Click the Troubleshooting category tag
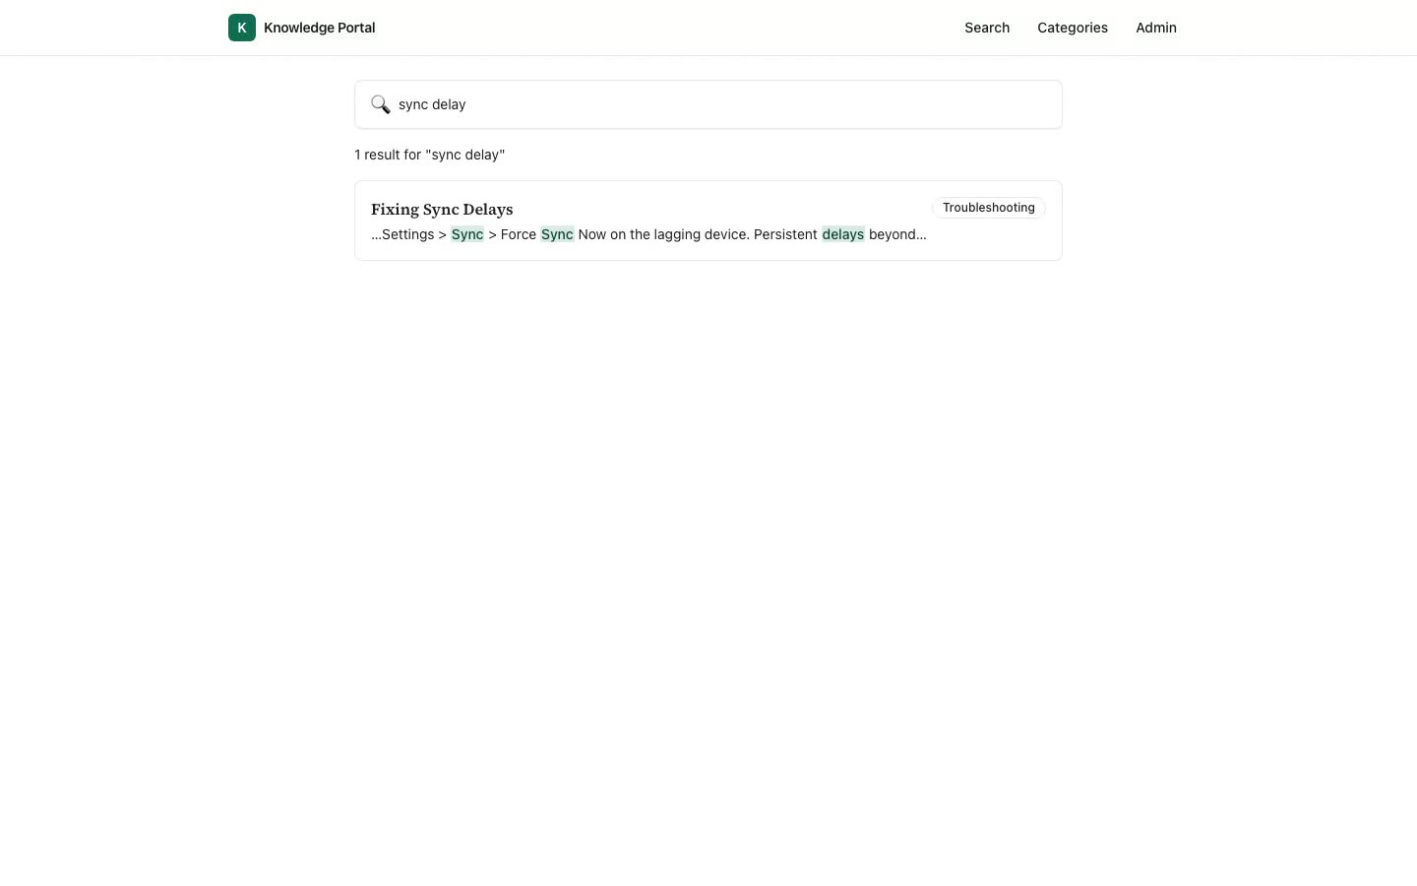This screenshot has height=886, width=1417. [989, 208]
